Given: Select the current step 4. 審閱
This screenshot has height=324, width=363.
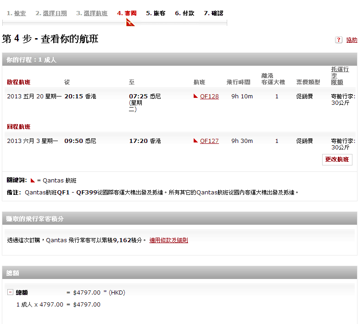Looking at the screenshot, I should pyautogui.click(x=127, y=13).
